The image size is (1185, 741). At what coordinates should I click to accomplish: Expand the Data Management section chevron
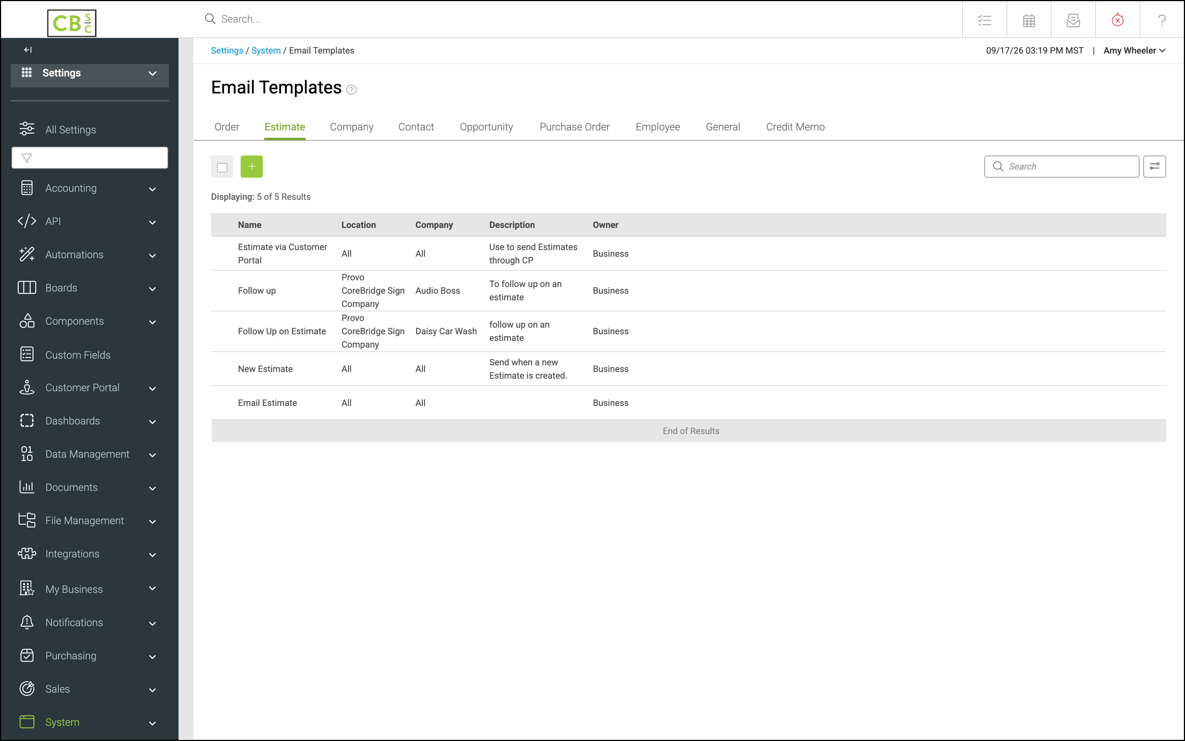pos(153,455)
